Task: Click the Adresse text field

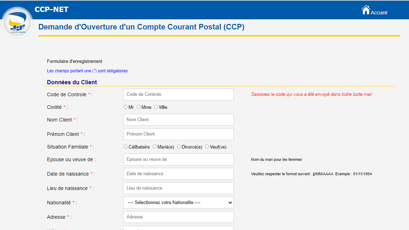Action: click(178, 217)
